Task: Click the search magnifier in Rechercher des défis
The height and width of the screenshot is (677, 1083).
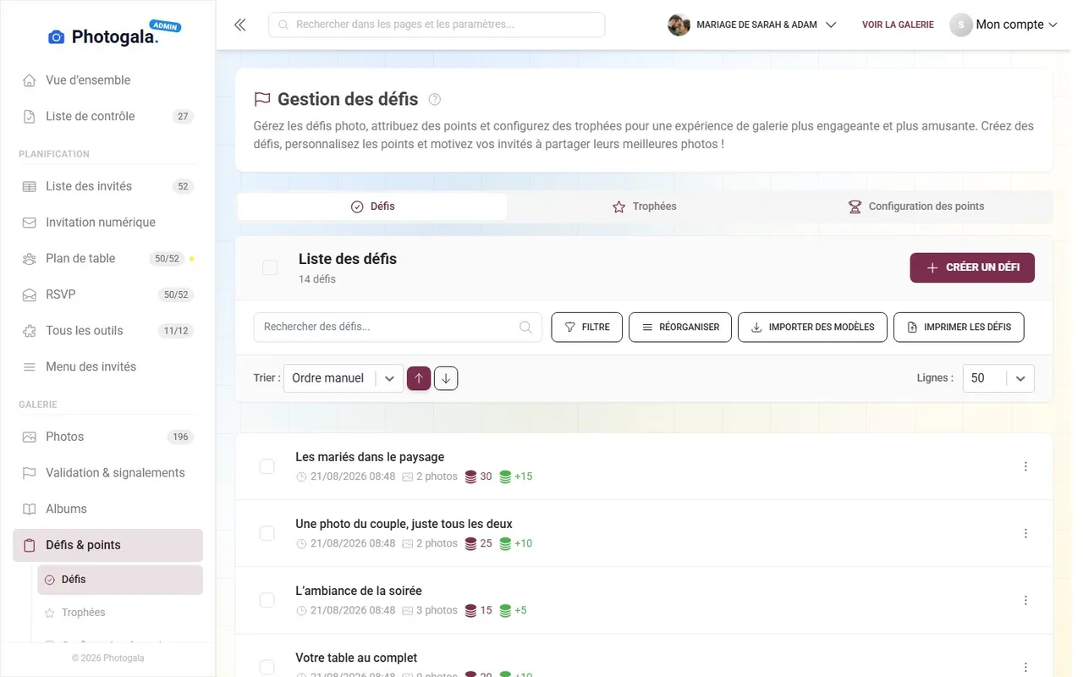Action: (525, 327)
